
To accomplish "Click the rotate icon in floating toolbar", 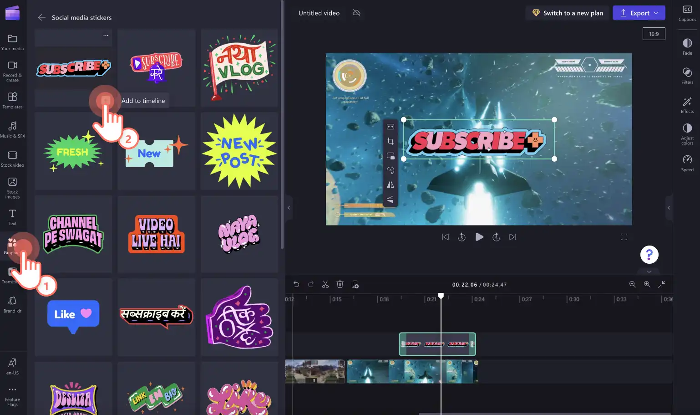I will [391, 170].
